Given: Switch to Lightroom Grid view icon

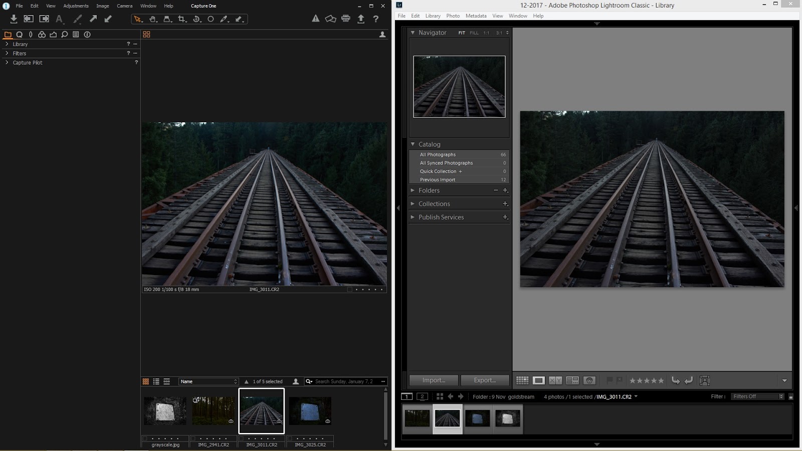Looking at the screenshot, I should tap(522, 380).
